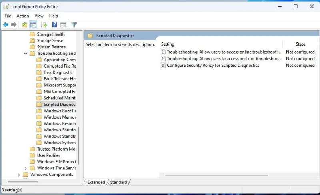Open Help via the blue question-mark icon
320x195 pixels.
coord(55,25)
